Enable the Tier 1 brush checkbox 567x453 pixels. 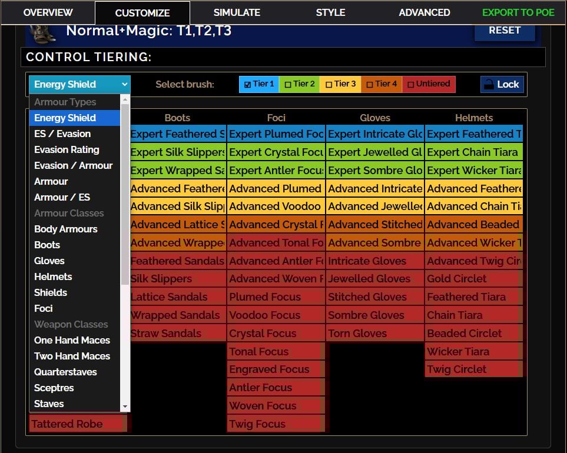tap(248, 84)
